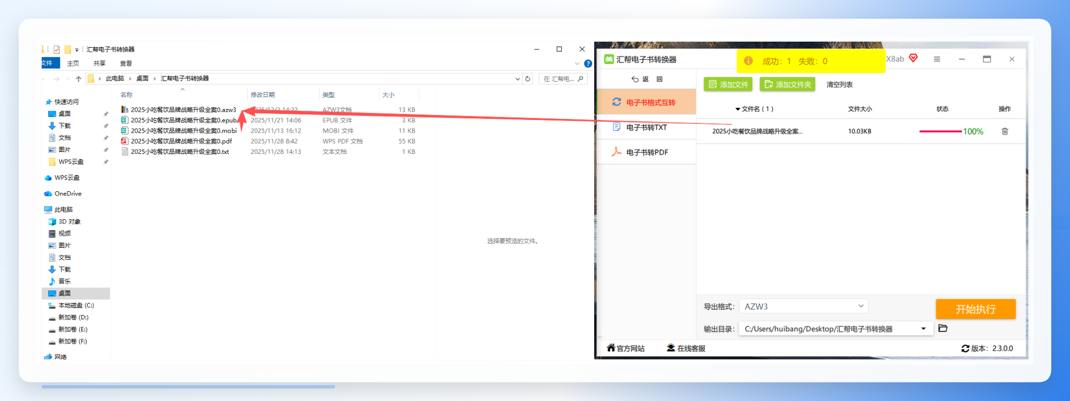Image resolution: width=1070 pixels, height=401 pixels.
Task: Click the new folder icon in title bar
Action: click(x=67, y=49)
